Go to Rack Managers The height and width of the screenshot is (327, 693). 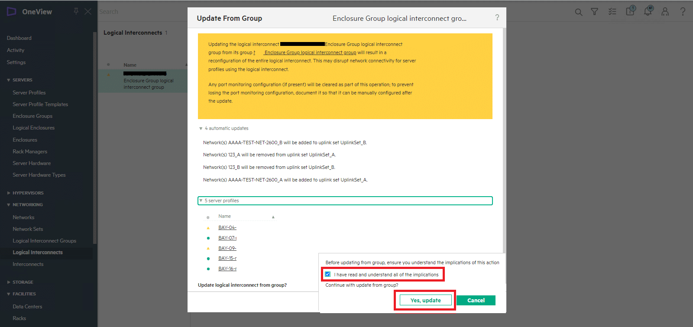click(30, 152)
